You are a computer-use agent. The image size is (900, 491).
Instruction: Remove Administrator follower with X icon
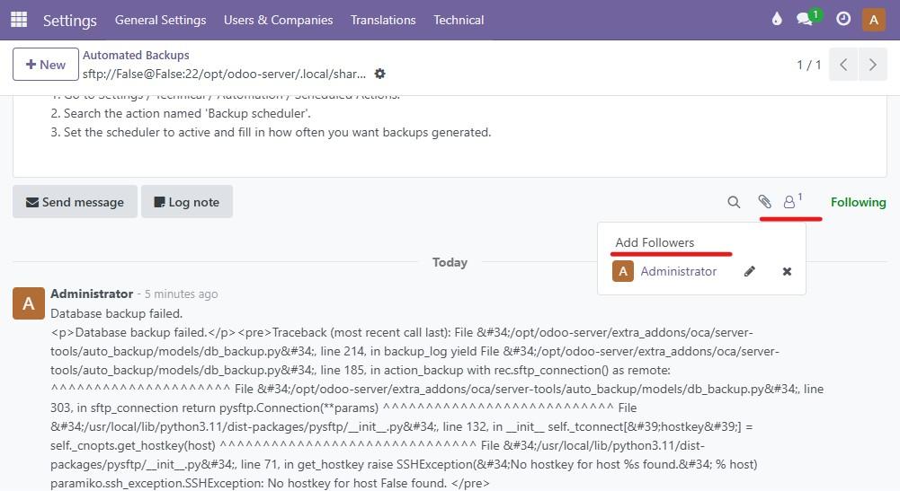[787, 272]
